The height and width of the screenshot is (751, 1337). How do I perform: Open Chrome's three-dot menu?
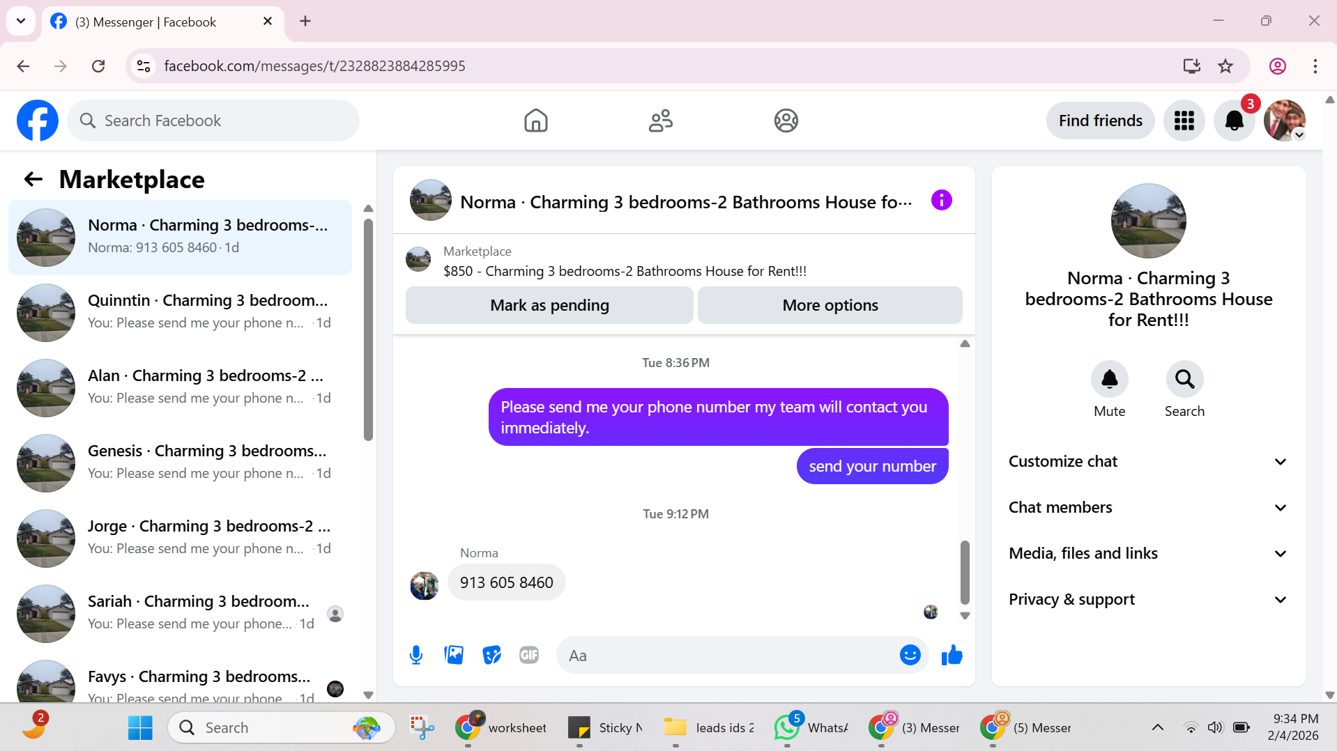point(1315,66)
